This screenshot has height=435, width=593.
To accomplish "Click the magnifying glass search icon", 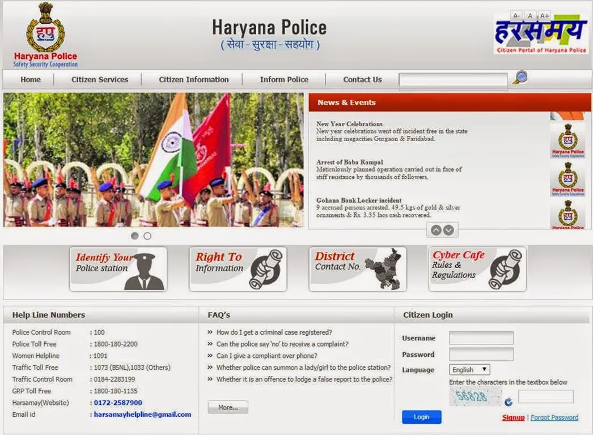I will click(x=520, y=78).
